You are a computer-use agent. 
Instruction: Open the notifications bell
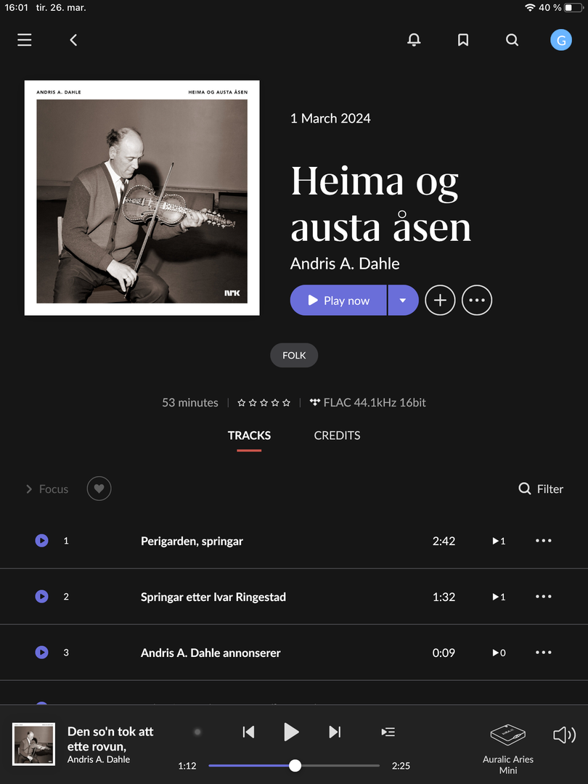pos(414,40)
